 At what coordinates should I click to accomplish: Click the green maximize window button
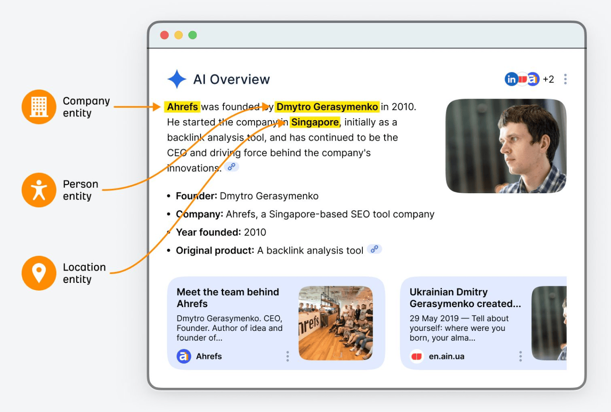click(192, 35)
